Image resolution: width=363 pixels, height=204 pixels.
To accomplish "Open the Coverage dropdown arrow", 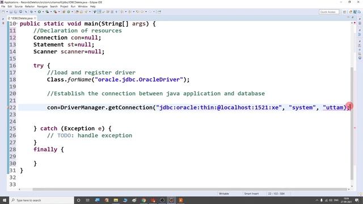I will [51, 12].
